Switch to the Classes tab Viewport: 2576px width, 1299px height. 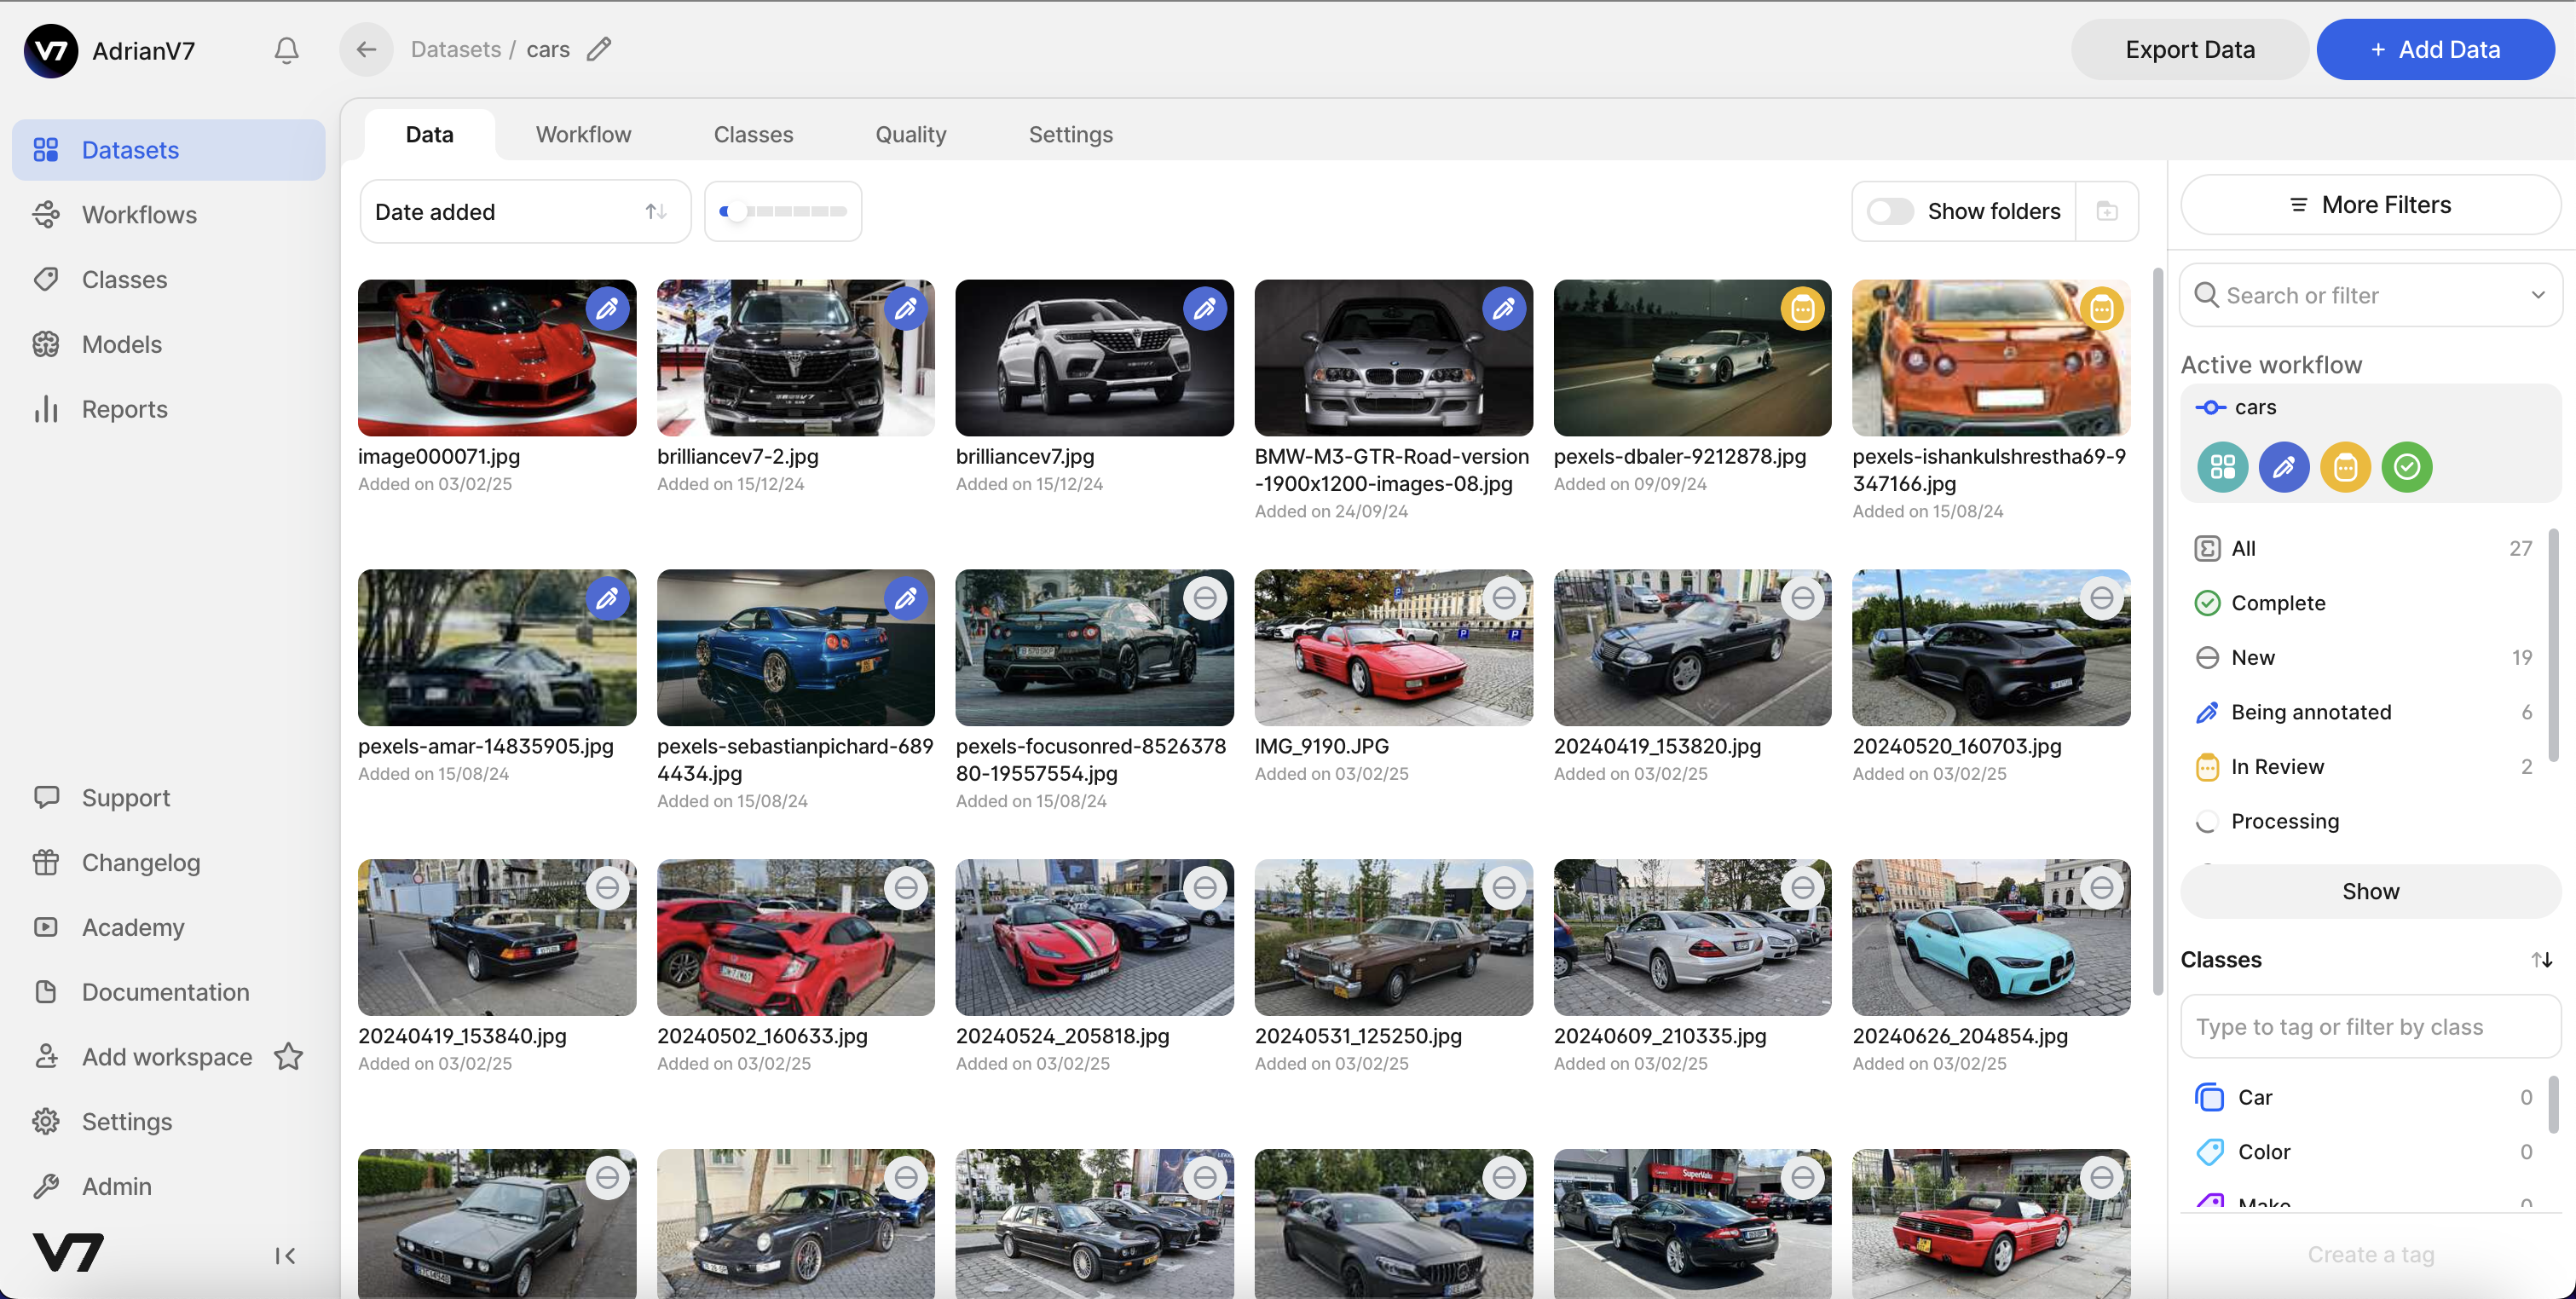tap(753, 134)
